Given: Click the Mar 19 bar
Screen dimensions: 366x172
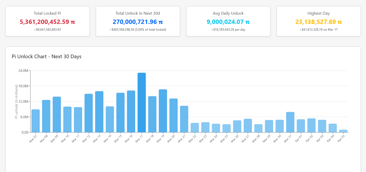Looking at the screenshot, I should click(163, 111).
